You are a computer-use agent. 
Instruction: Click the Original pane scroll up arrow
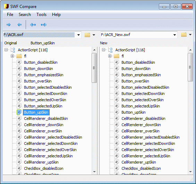[x=94, y=50]
